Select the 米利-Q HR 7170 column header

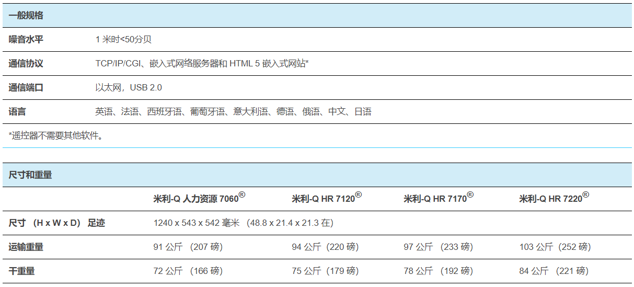tap(439, 198)
